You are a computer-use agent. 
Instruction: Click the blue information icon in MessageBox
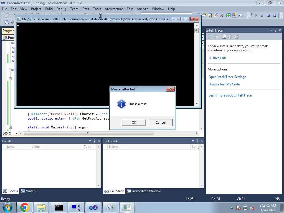[x=121, y=104]
